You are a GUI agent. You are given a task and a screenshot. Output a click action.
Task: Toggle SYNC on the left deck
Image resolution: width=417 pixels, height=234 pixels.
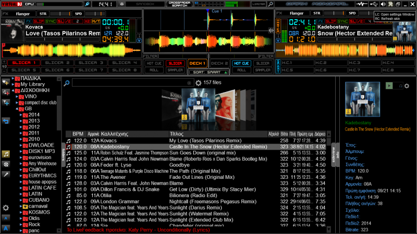(51, 21)
